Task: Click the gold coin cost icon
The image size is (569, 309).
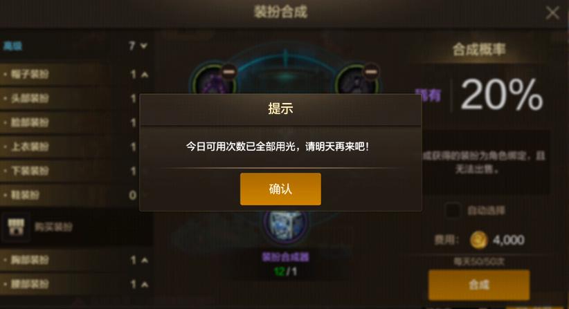Action: (x=478, y=240)
